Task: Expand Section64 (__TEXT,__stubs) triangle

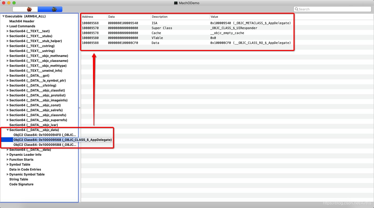Action: [x=8, y=36]
